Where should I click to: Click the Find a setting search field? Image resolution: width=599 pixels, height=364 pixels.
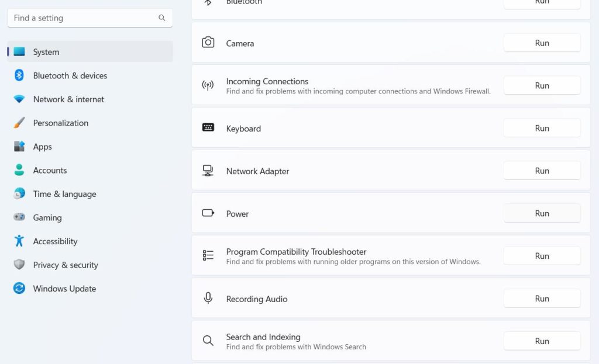pyautogui.click(x=90, y=18)
